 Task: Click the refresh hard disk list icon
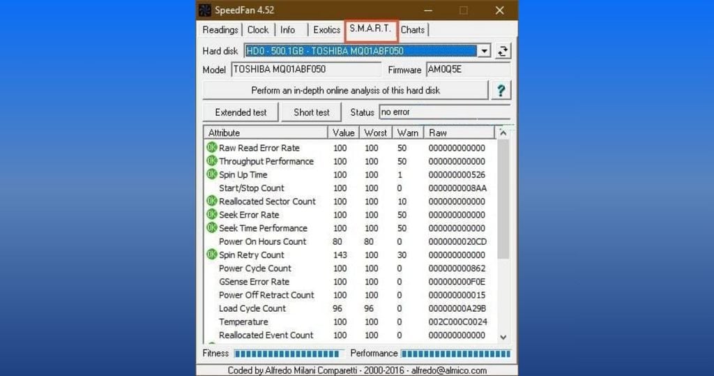503,51
